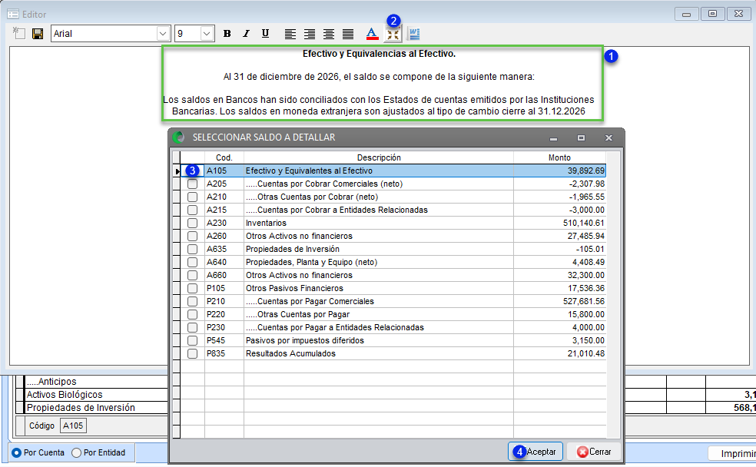Open the Arial font name dropdown
The image size is (756, 467).
162,34
